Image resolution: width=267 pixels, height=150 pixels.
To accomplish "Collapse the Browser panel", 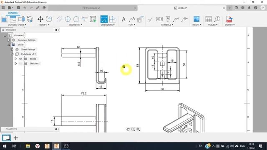I will click(x=3, y=30).
